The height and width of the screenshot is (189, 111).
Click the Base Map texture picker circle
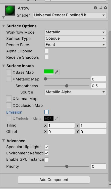pos(14,72)
